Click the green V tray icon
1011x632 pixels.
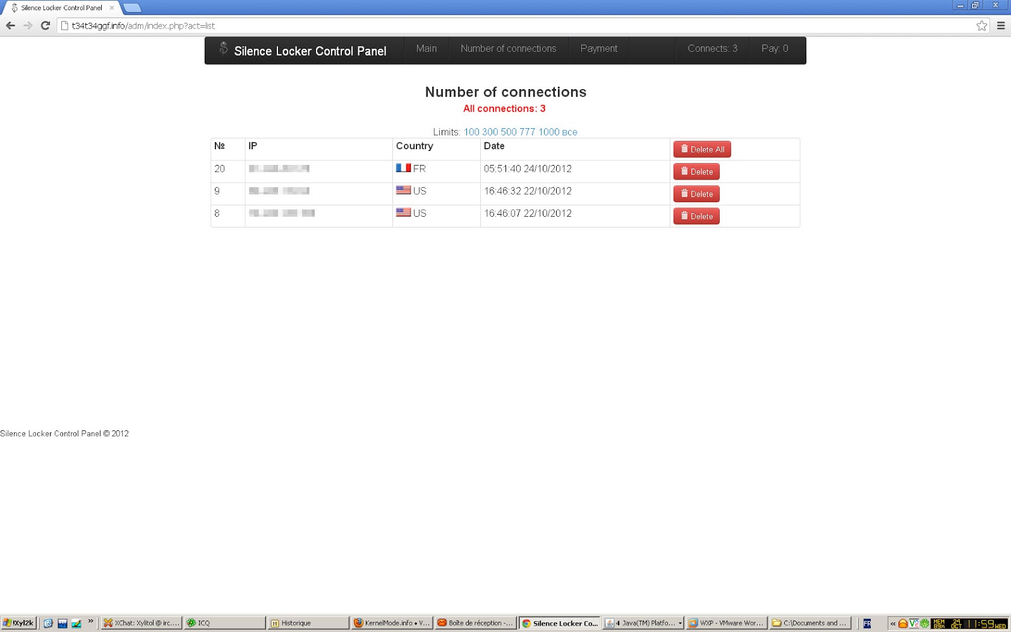[914, 624]
